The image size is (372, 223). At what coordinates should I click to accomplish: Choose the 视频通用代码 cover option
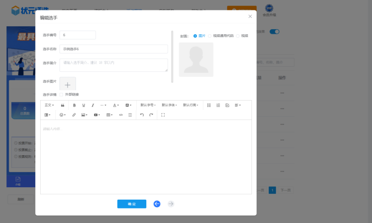(210, 36)
